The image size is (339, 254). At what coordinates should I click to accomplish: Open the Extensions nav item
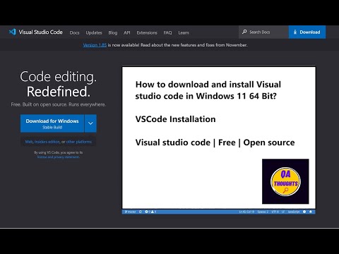tap(147, 32)
